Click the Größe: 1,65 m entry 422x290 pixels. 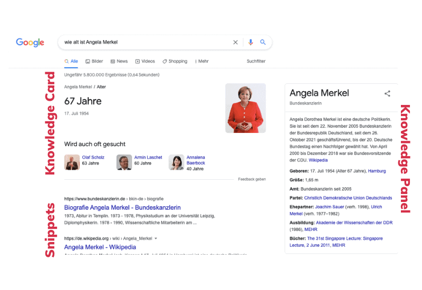[x=304, y=180]
